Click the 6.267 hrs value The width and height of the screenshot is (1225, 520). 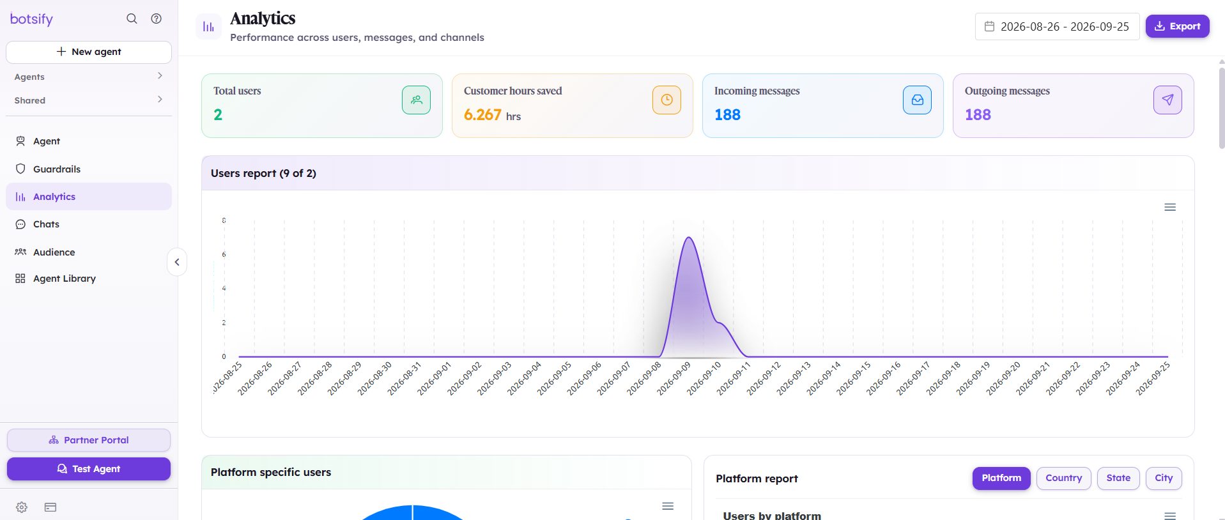[x=492, y=115]
